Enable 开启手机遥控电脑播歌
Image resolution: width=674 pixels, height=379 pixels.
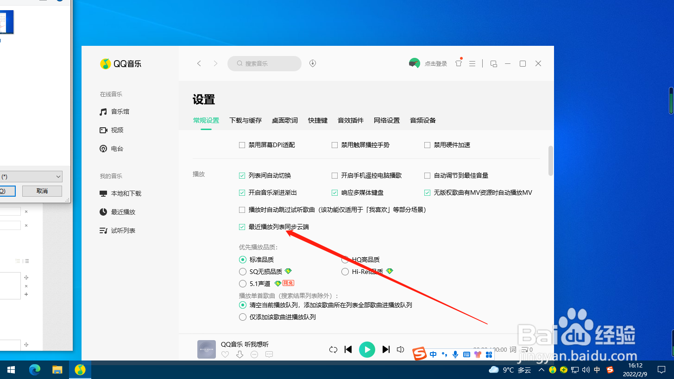pyautogui.click(x=334, y=175)
